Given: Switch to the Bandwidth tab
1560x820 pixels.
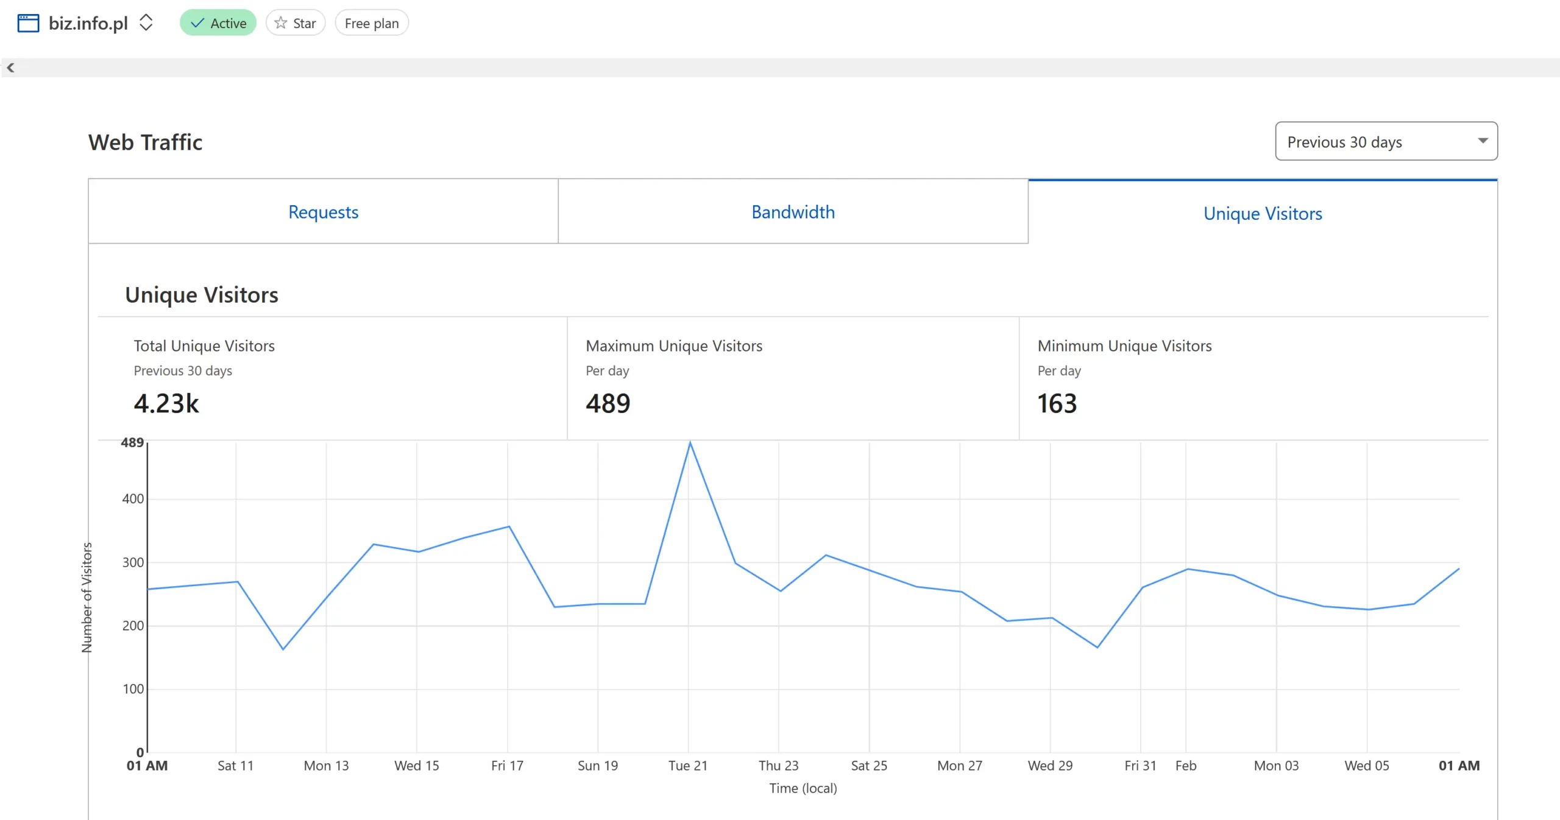Looking at the screenshot, I should coord(792,211).
